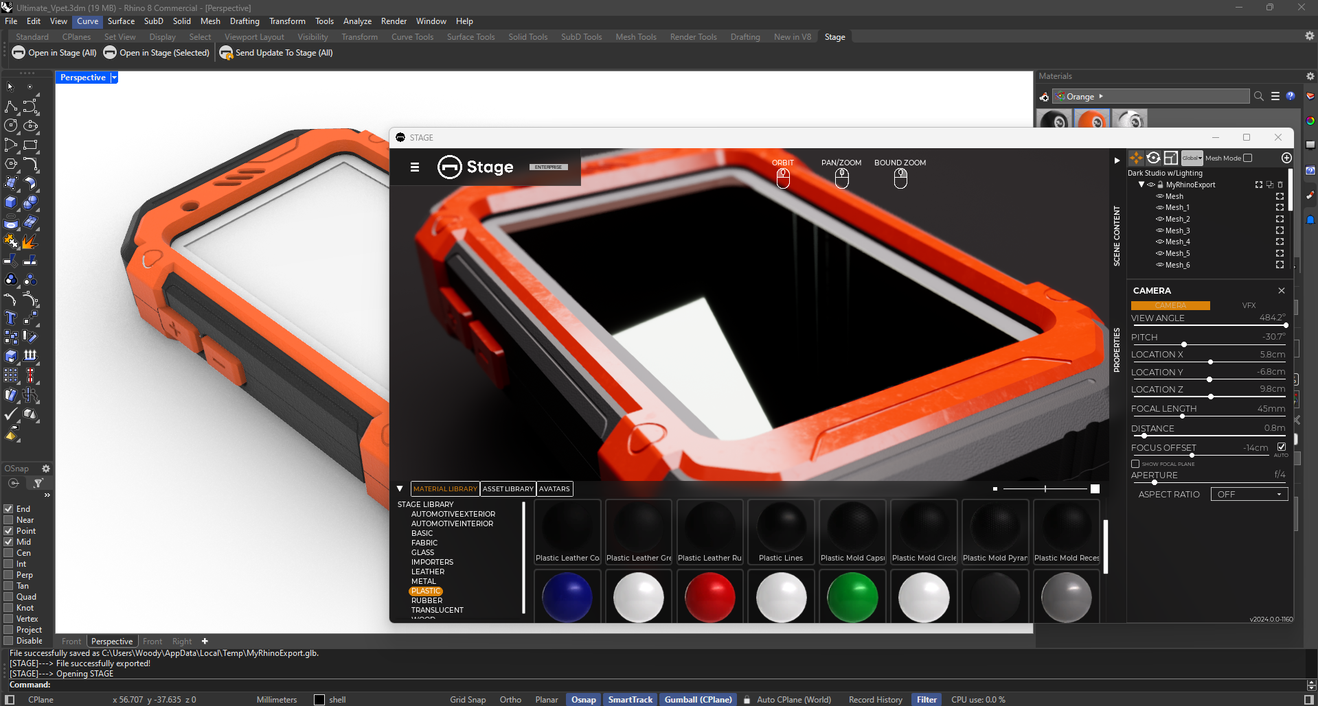The image size is (1318, 706).
Task: Open the Global coordinate dropdown
Action: pos(1192,158)
